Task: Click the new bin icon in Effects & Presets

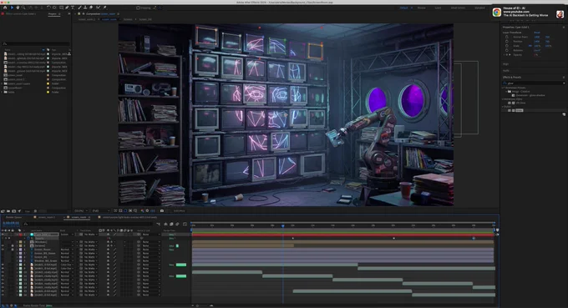Action: (x=564, y=114)
